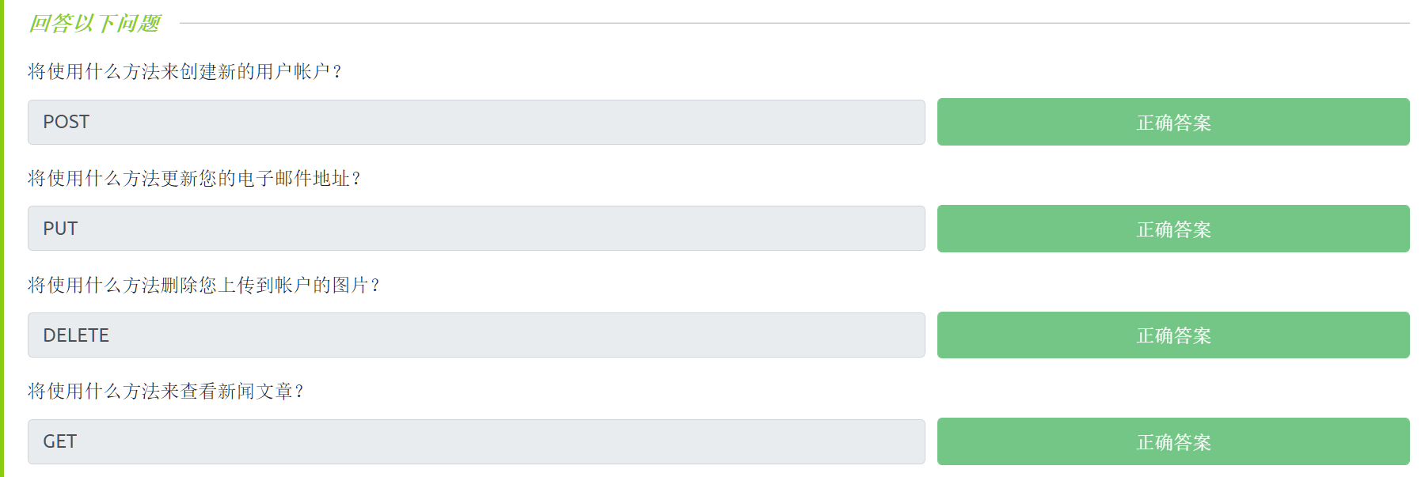
Task: Click the green vertical bar at left edge
Action: point(2,237)
